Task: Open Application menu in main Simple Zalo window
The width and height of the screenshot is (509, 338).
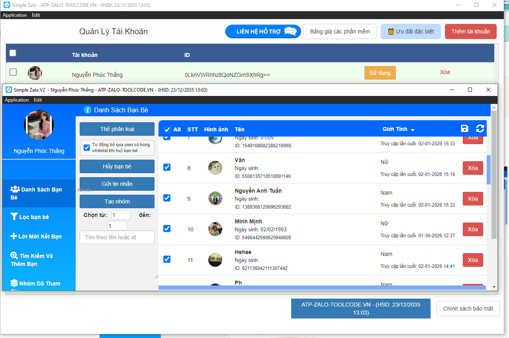Action: point(15,15)
